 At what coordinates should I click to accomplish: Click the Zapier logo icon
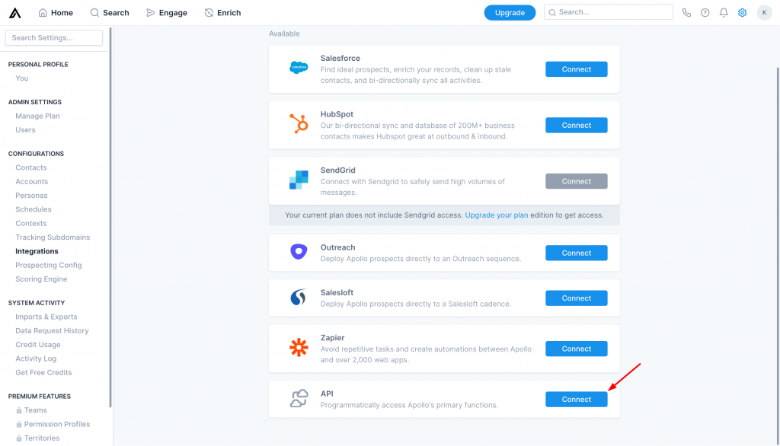[299, 348]
